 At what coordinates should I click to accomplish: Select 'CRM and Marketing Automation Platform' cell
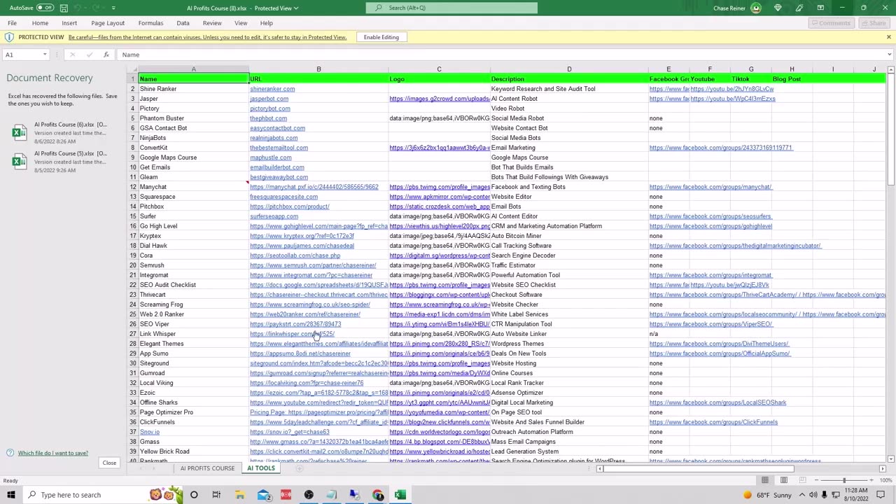(569, 226)
